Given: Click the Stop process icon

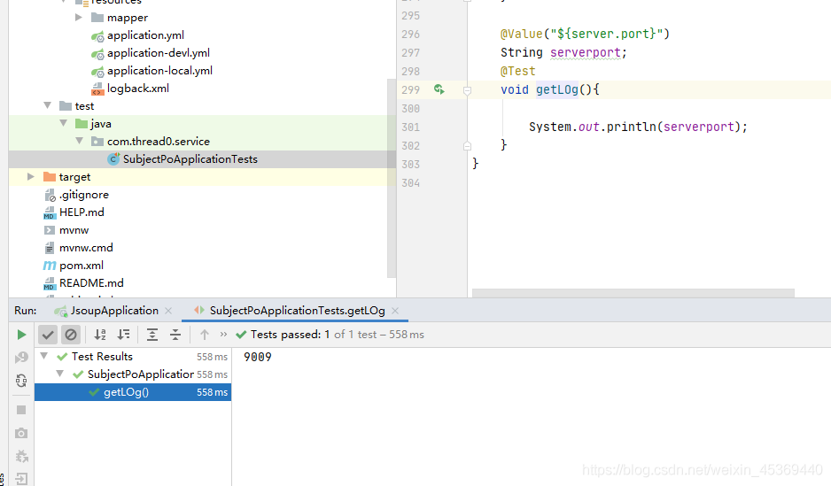Looking at the screenshot, I should [x=22, y=411].
